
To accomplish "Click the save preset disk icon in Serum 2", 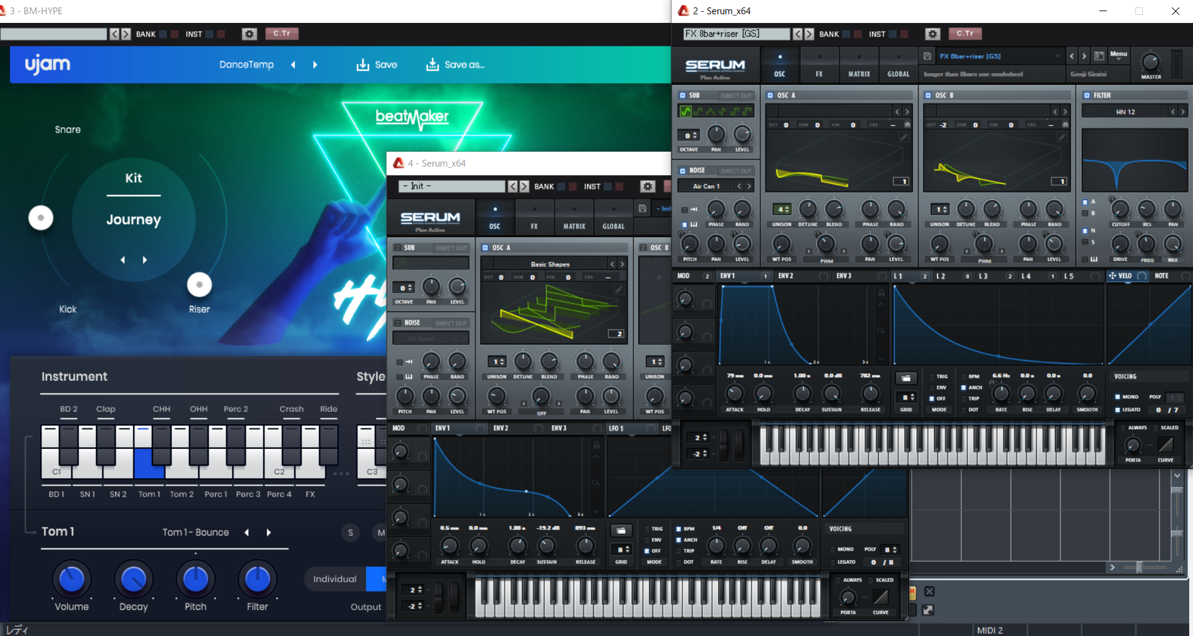I will click(927, 56).
